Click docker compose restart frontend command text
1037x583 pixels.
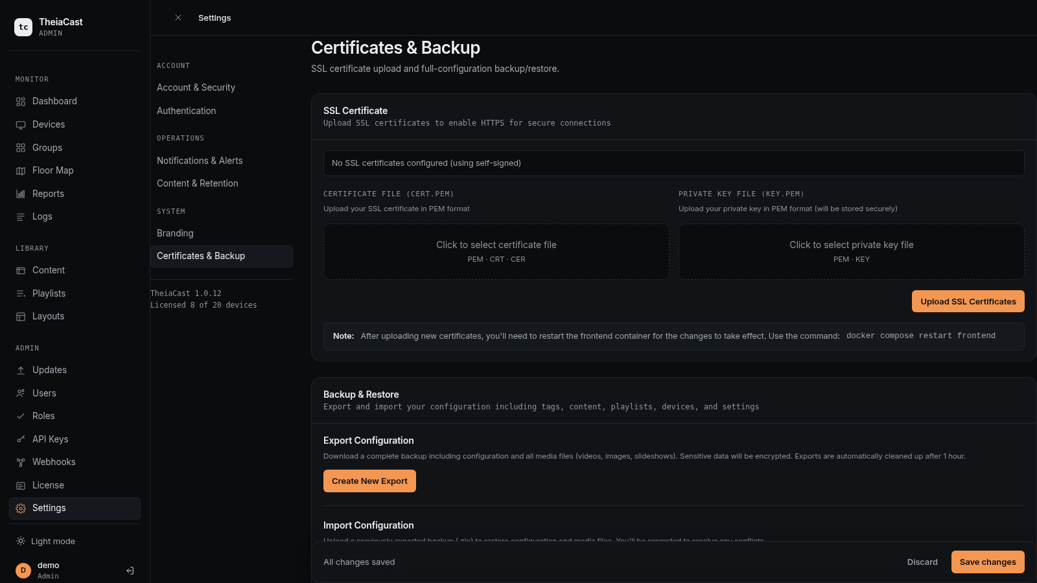pyautogui.click(x=921, y=336)
